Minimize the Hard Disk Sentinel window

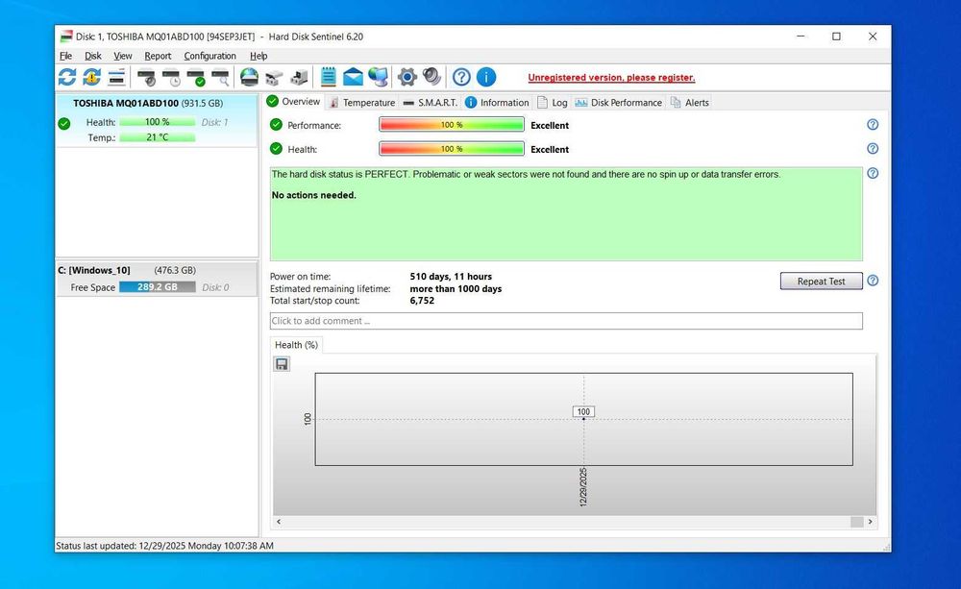(x=801, y=37)
